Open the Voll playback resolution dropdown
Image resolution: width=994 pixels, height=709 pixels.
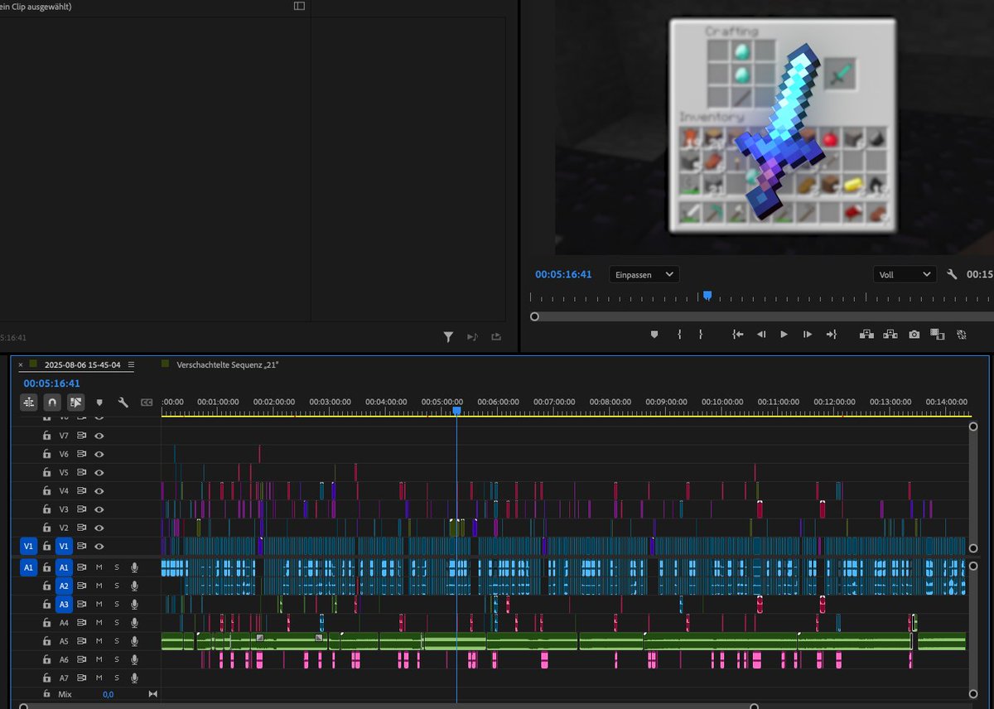905,274
